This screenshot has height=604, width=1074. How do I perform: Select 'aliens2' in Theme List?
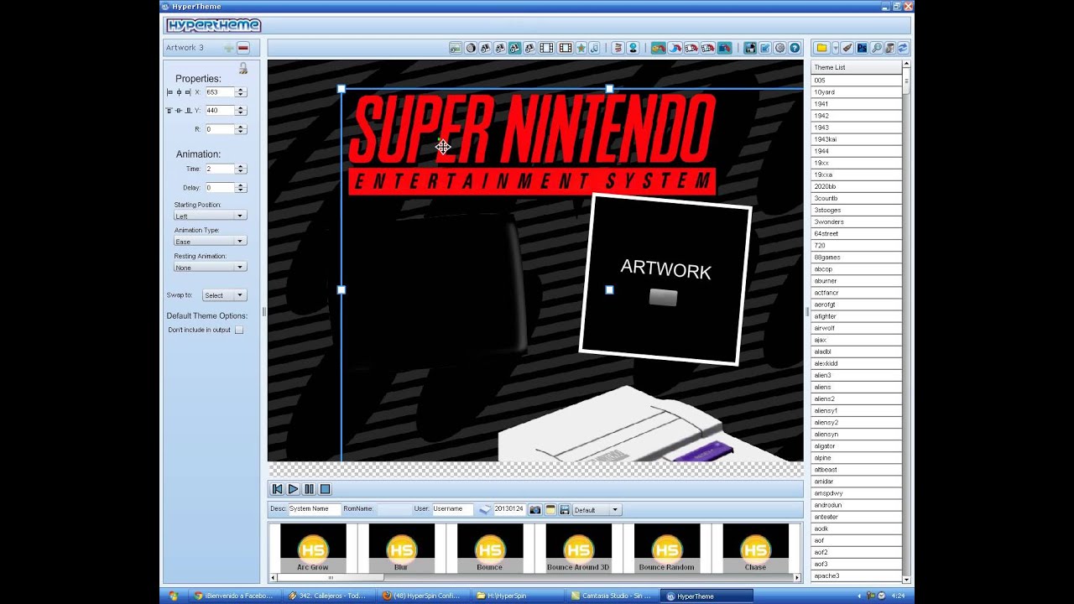pos(856,398)
